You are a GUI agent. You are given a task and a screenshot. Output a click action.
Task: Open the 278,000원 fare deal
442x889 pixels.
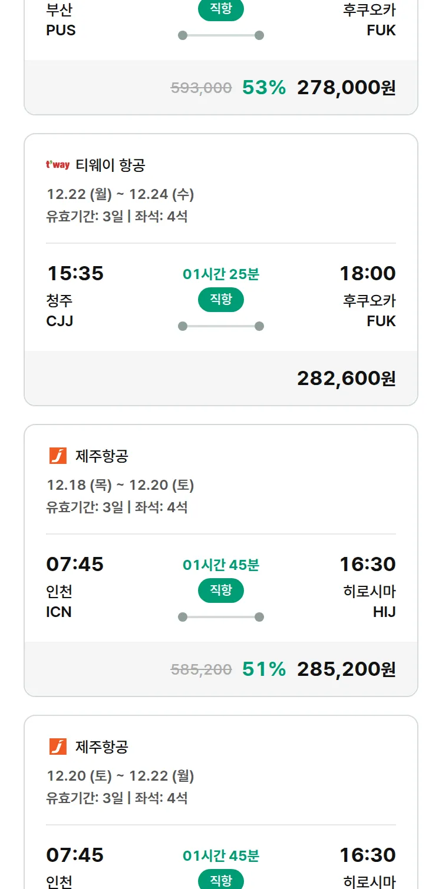[346, 88]
